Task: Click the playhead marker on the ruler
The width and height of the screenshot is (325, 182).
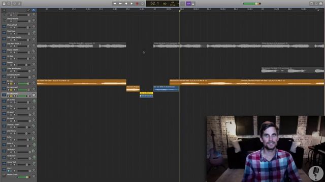Action: 179,11
